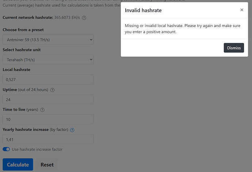The width and height of the screenshot is (252, 172).
Task: Open help icon next to network hashrate
Action: tap(84, 18)
